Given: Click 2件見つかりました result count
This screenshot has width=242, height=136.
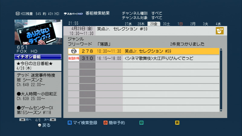Looking at the screenshot, I should [187, 44].
